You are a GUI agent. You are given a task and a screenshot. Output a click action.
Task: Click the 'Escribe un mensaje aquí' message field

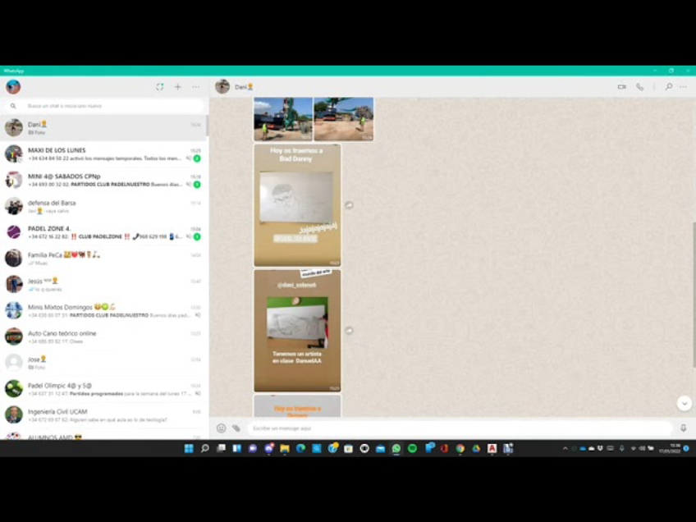click(460, 428)
